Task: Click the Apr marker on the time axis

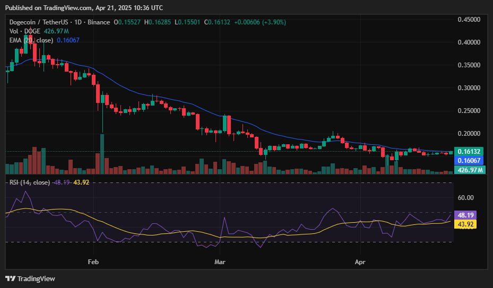Action: 360,262
